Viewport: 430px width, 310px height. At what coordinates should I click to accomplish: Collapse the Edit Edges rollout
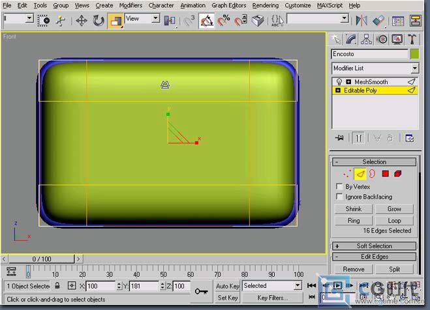(374, 257)
